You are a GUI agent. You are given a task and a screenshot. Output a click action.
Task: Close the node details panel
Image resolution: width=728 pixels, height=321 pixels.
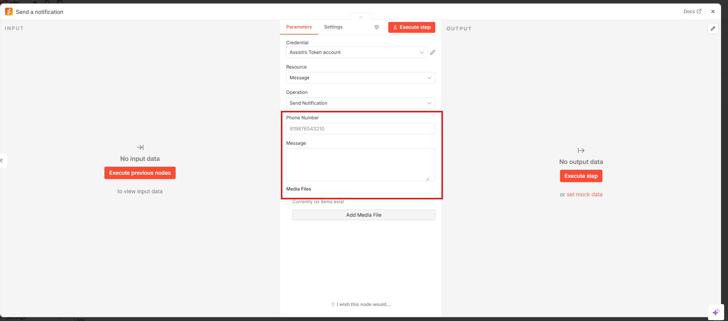[x=713, y=12]
